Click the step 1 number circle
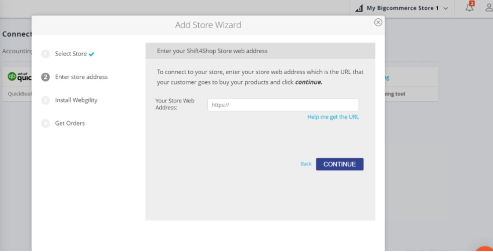This screenshot has height=252, width=493. point(46,54)
